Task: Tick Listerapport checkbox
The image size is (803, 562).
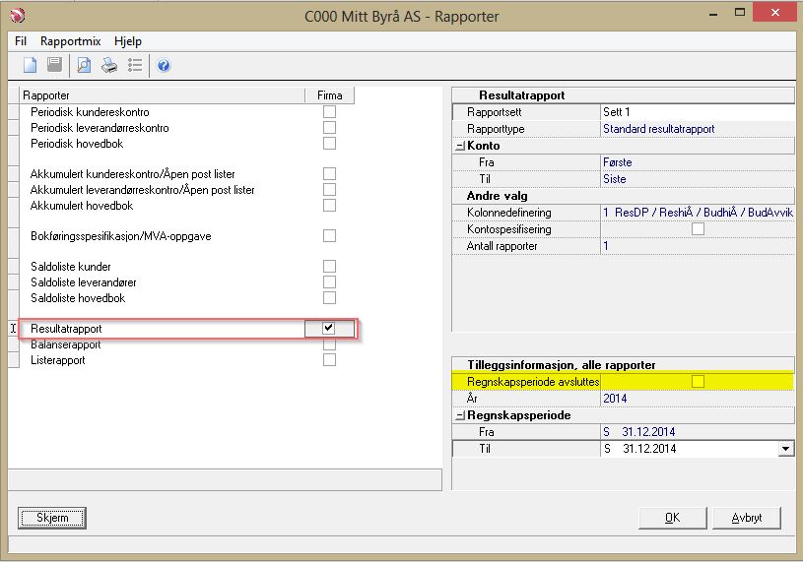Action: point(329,360)
